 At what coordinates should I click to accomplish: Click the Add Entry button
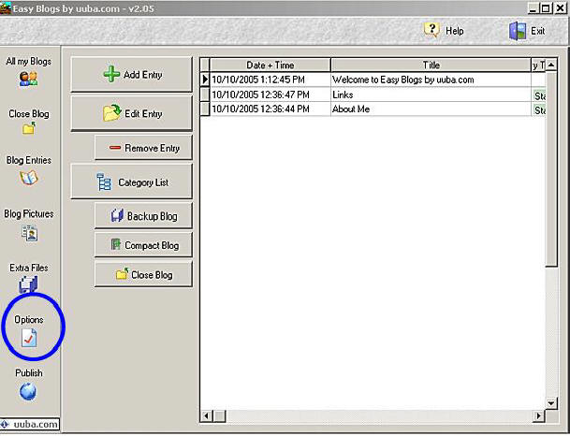pyautogui.click(x=132, y=74)
